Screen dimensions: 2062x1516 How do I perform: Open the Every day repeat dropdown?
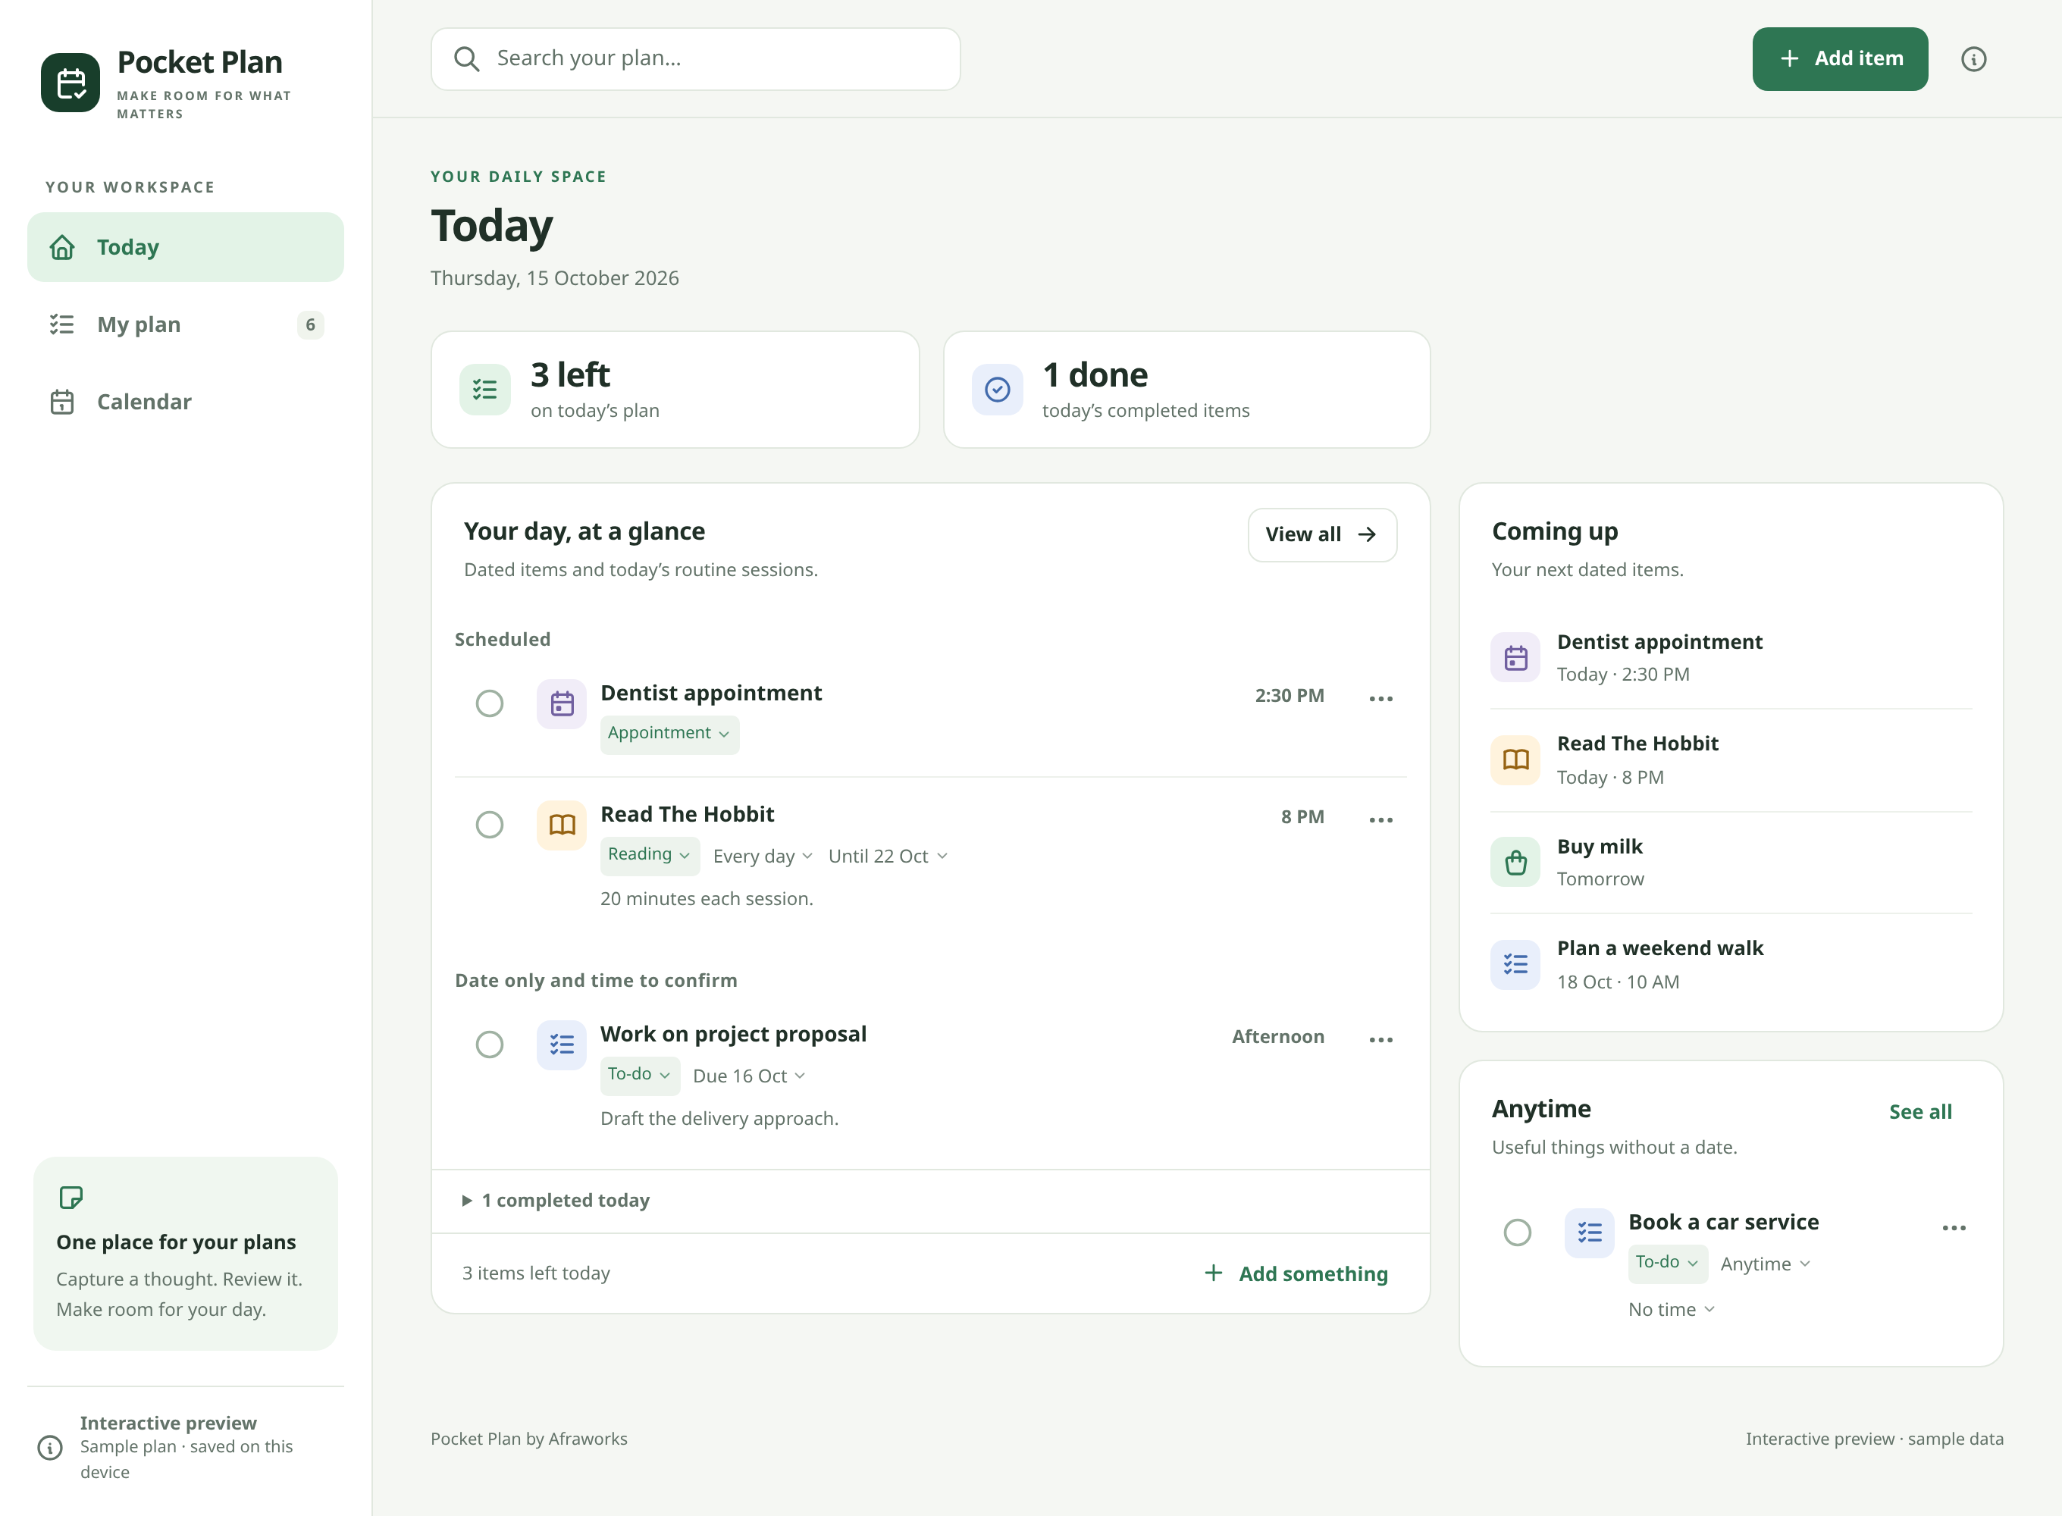(763, 857)
